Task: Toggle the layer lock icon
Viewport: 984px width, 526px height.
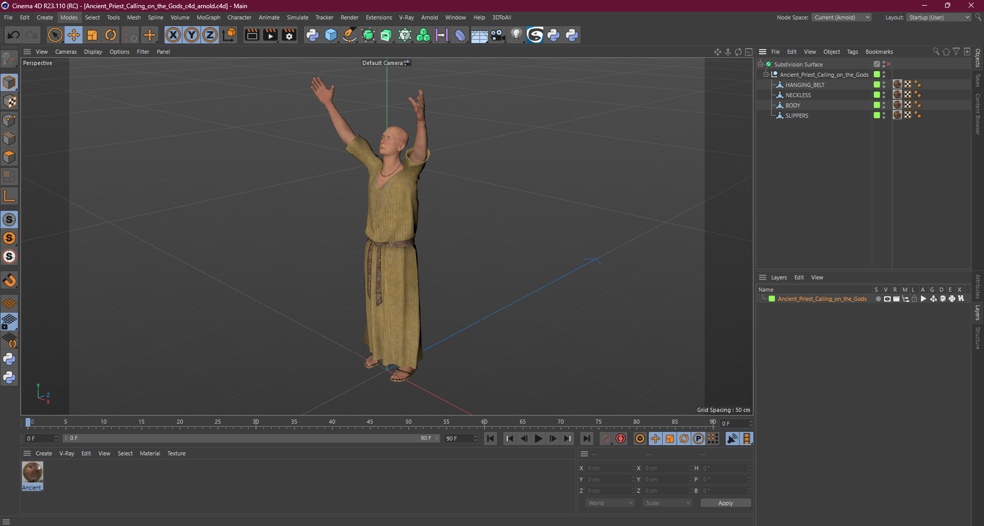Action: click(914, 299)
